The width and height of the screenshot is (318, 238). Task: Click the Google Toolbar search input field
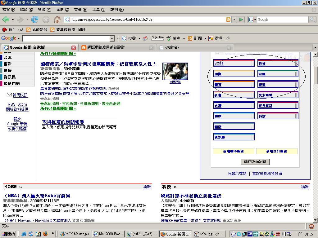[x=66, y=38]
